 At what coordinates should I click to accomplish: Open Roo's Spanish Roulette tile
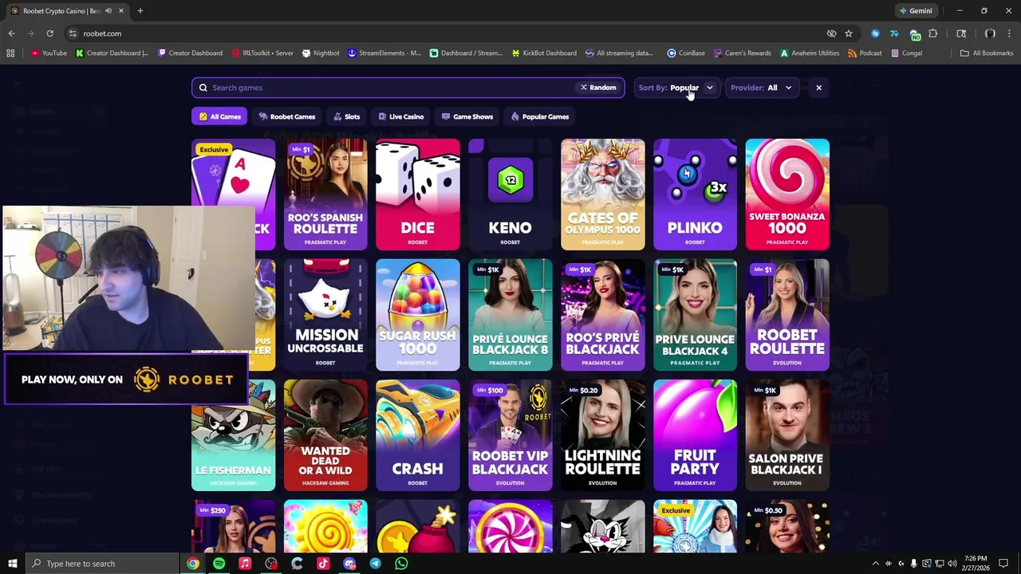click(x=325, y=195)
